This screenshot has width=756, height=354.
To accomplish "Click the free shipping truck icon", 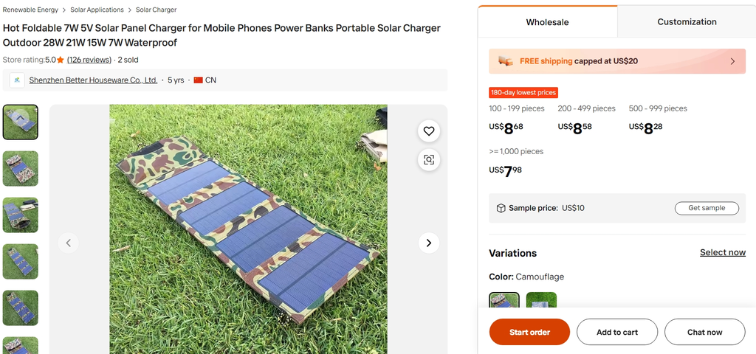I will 506,61.
